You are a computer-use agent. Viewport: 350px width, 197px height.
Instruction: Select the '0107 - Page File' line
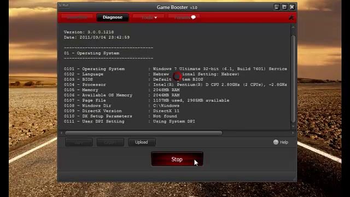(x=147, y=100)
